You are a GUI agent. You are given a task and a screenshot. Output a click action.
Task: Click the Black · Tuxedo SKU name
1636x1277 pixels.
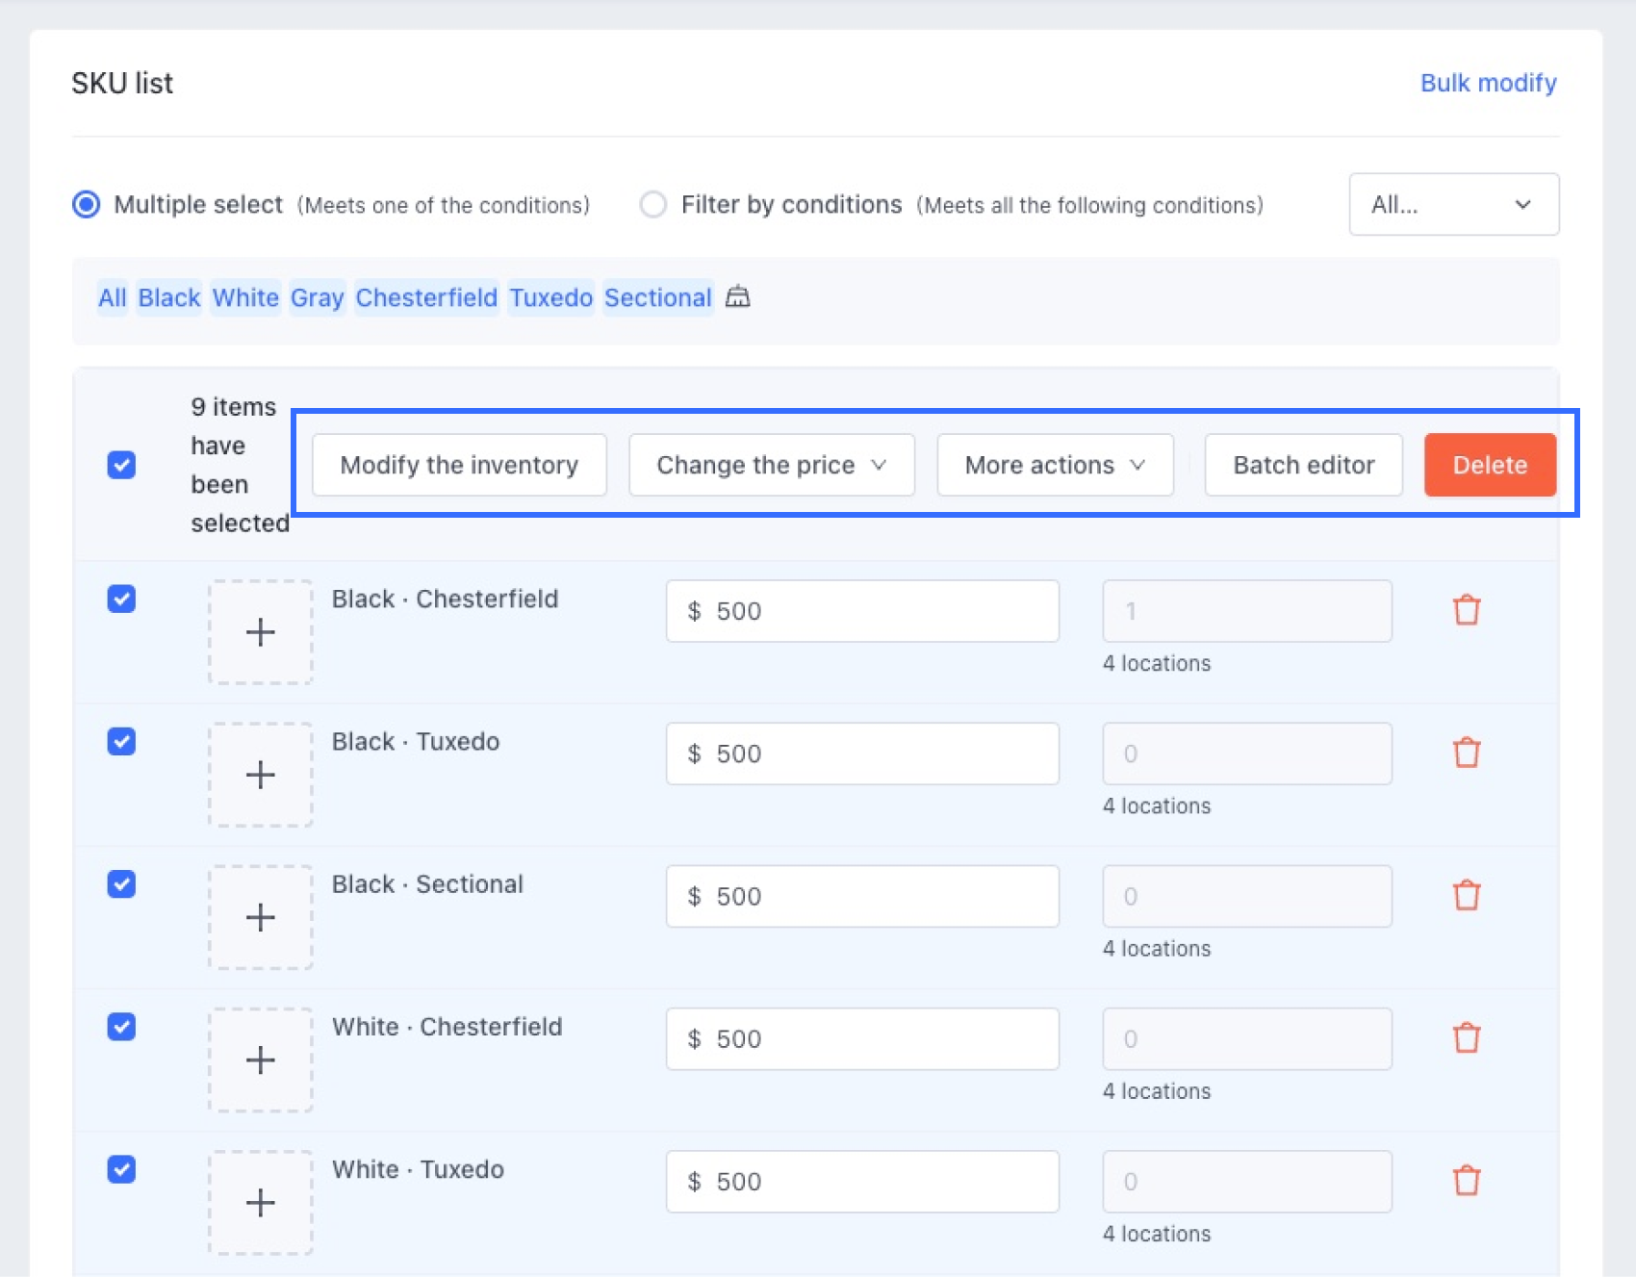pyautogui.click(x=416, y=742)
